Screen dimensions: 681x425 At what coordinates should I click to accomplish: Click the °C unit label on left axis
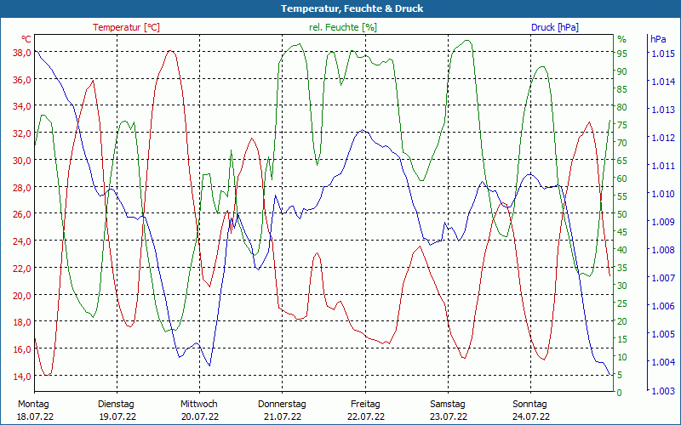coord(26,39)
